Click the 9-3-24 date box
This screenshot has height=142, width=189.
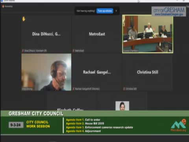16,125
